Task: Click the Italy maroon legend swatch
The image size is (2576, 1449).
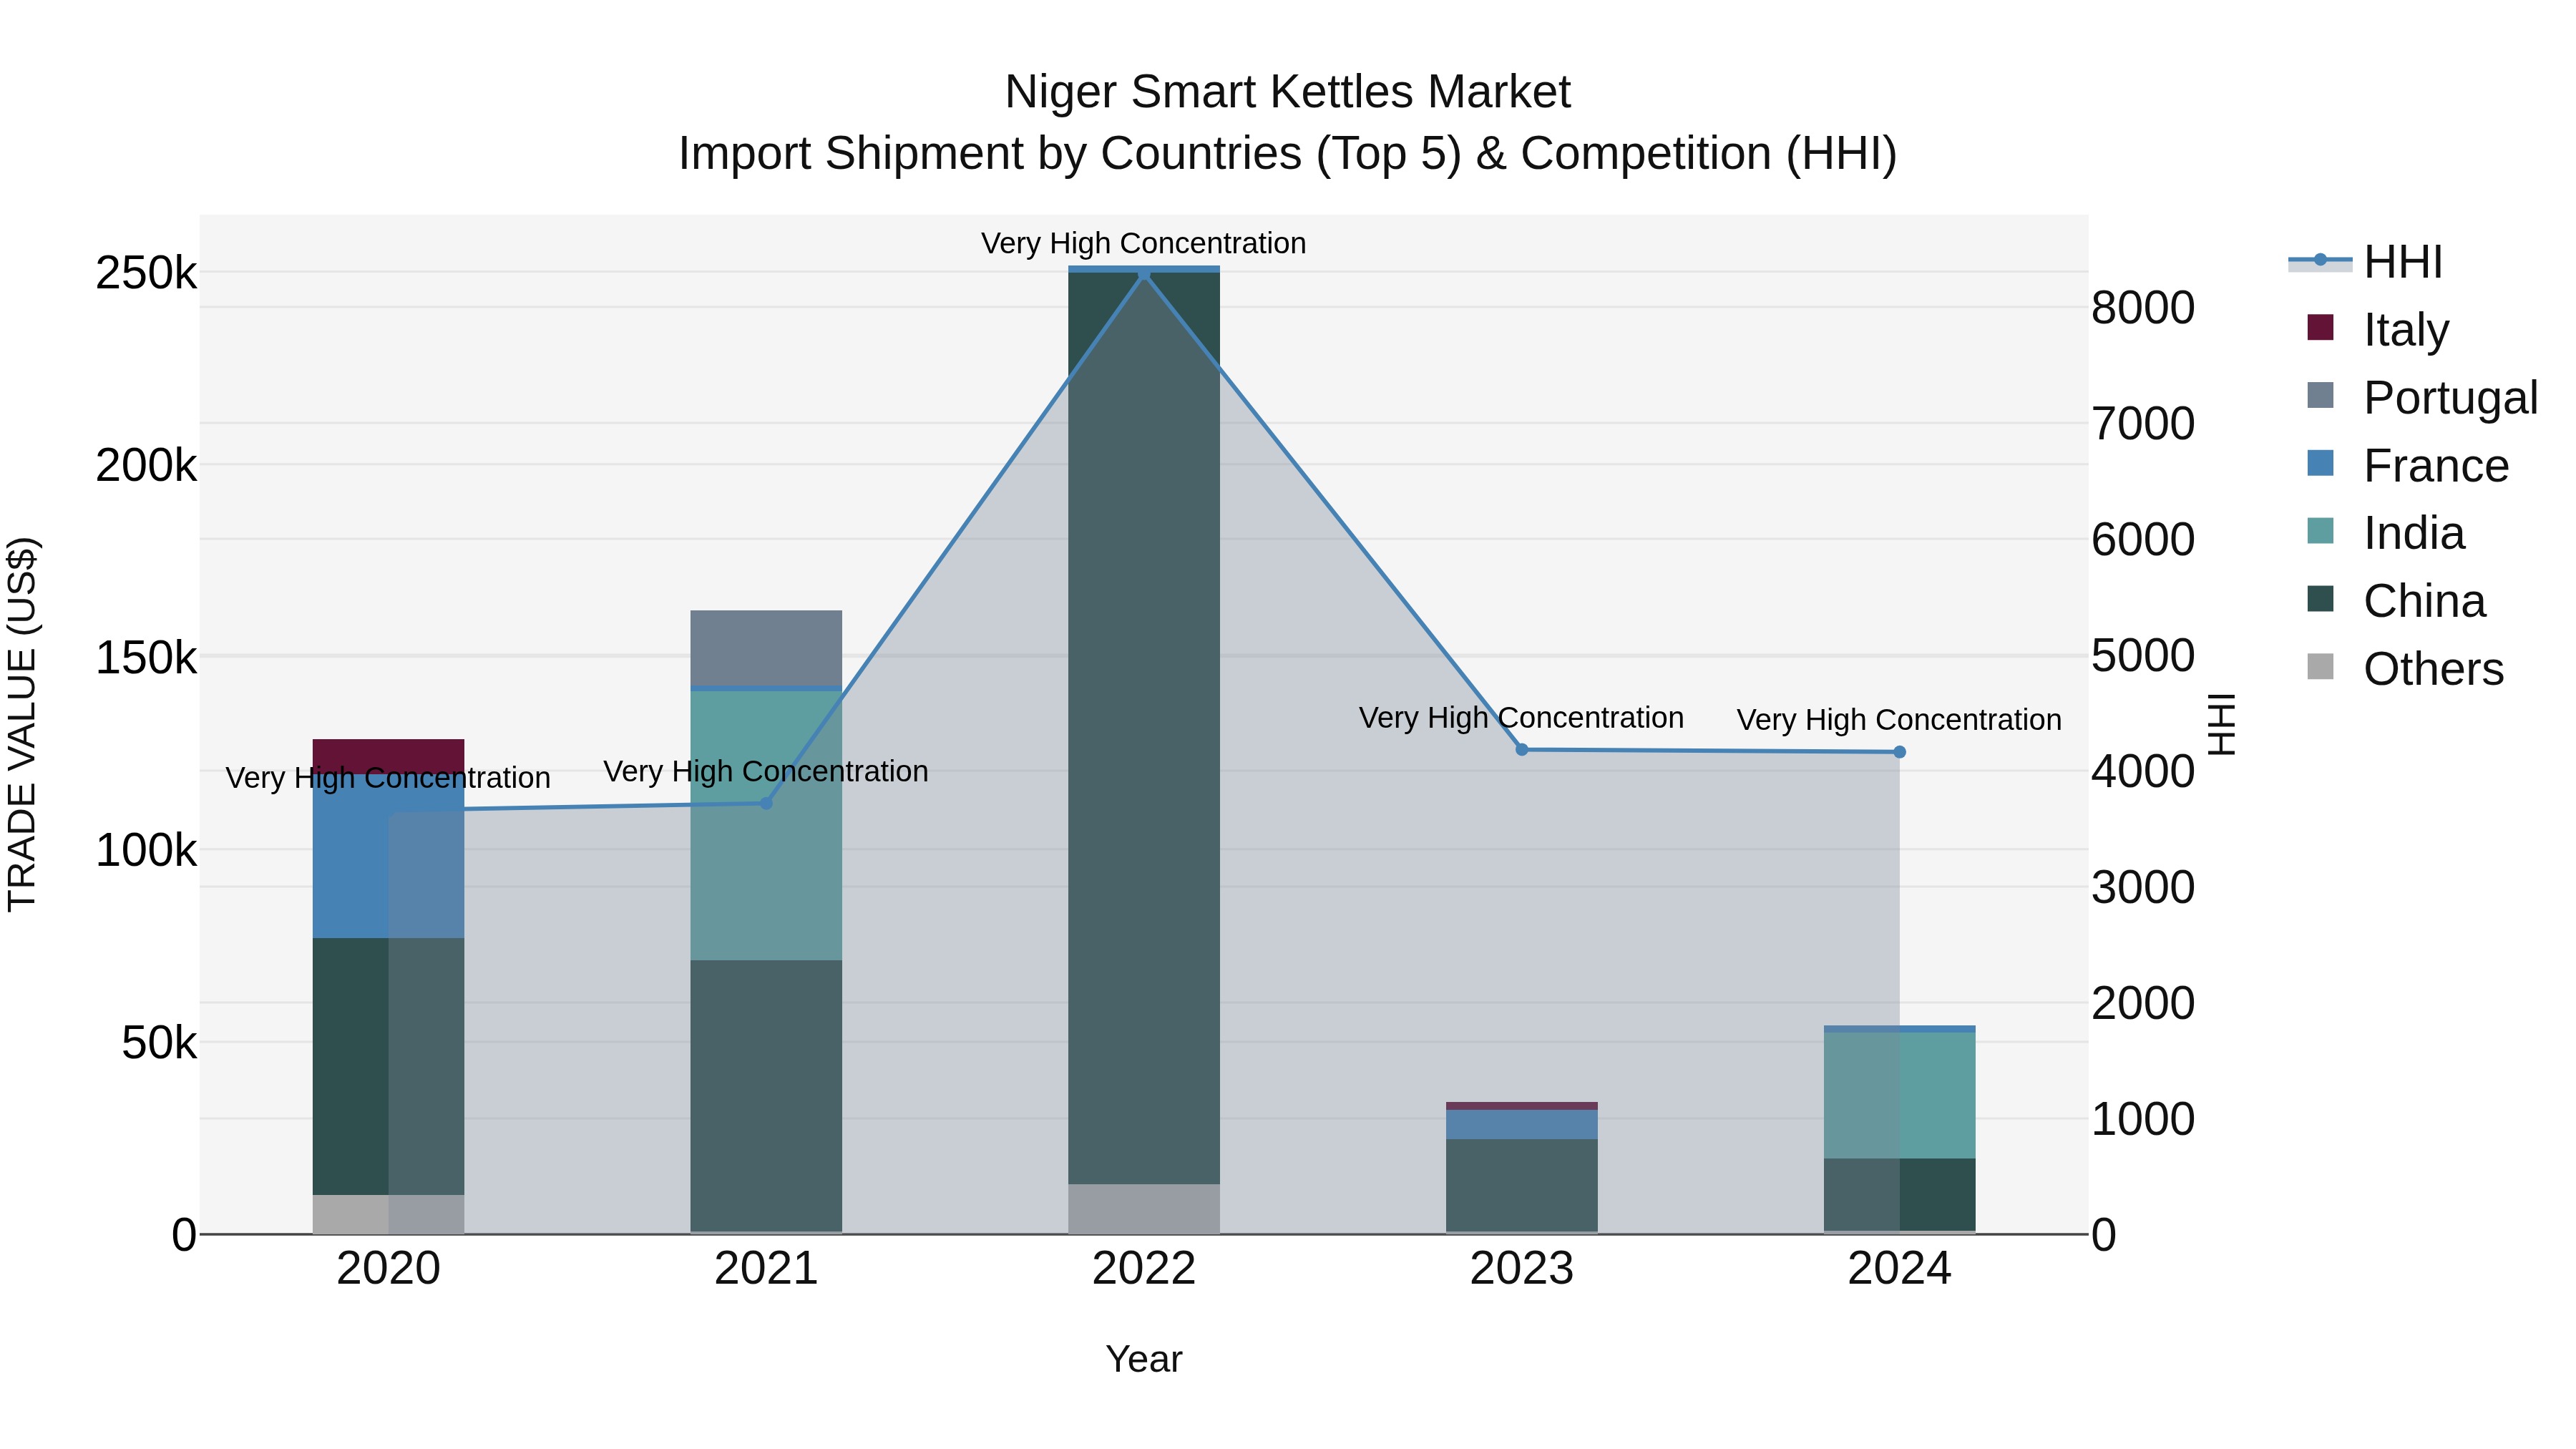Action: [2320, 327]
